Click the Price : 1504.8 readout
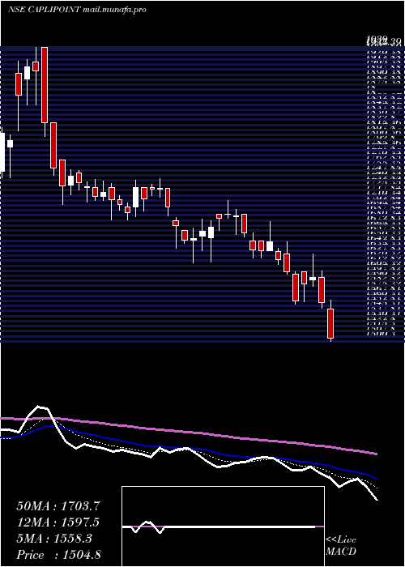This screenshot has height=567, width=405. point(58,555)
